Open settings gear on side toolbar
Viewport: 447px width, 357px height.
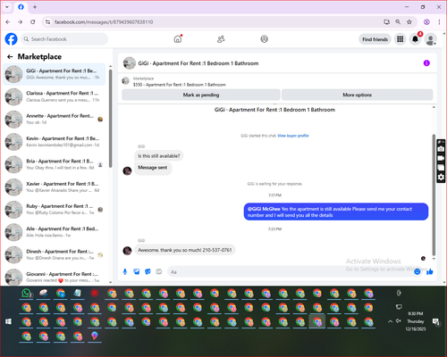pos(441,178)
